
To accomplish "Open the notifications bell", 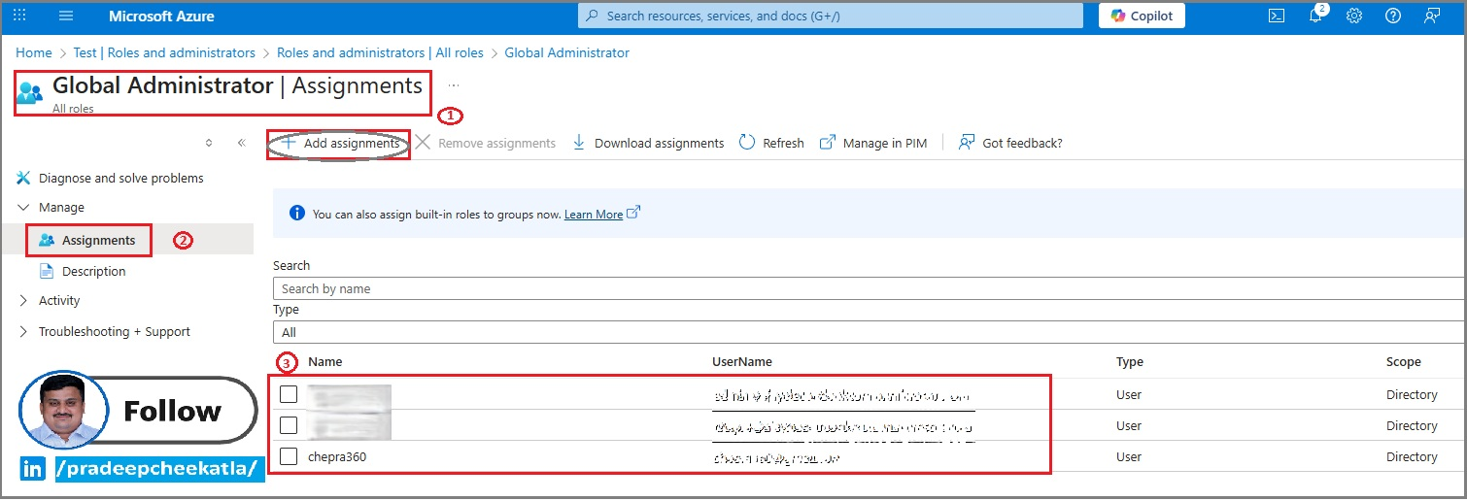I will coord(1315,16).
